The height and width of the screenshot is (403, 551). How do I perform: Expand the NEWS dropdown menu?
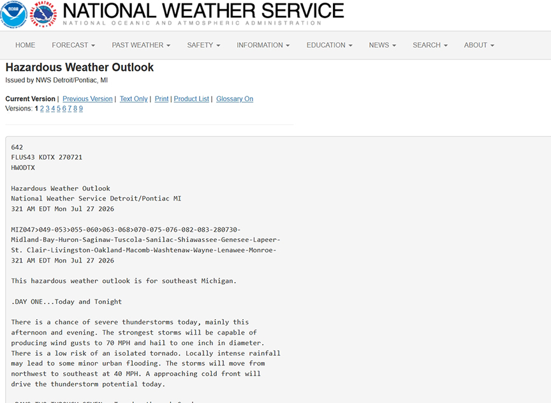click(383, 45)
